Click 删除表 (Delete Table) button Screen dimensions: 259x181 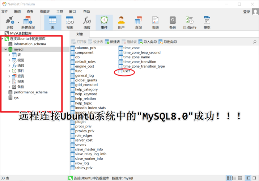click(129, 42)
